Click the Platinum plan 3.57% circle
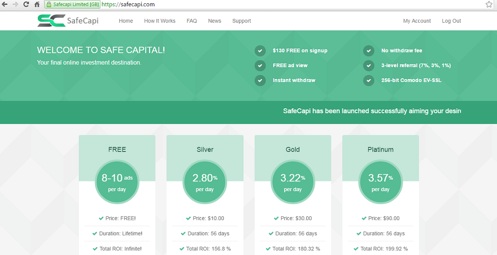This screenshot has width=497, height=255. tap(381, 182)
